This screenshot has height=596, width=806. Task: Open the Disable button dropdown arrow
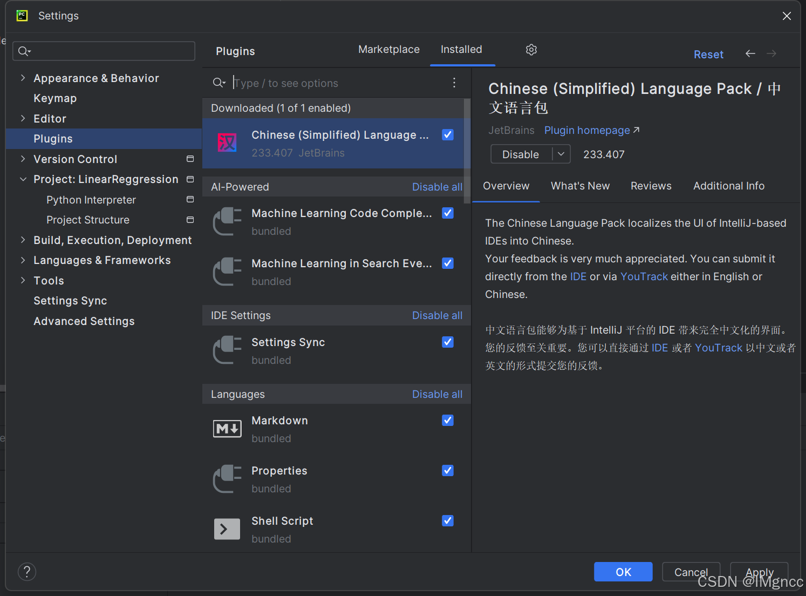click(561, 154)
